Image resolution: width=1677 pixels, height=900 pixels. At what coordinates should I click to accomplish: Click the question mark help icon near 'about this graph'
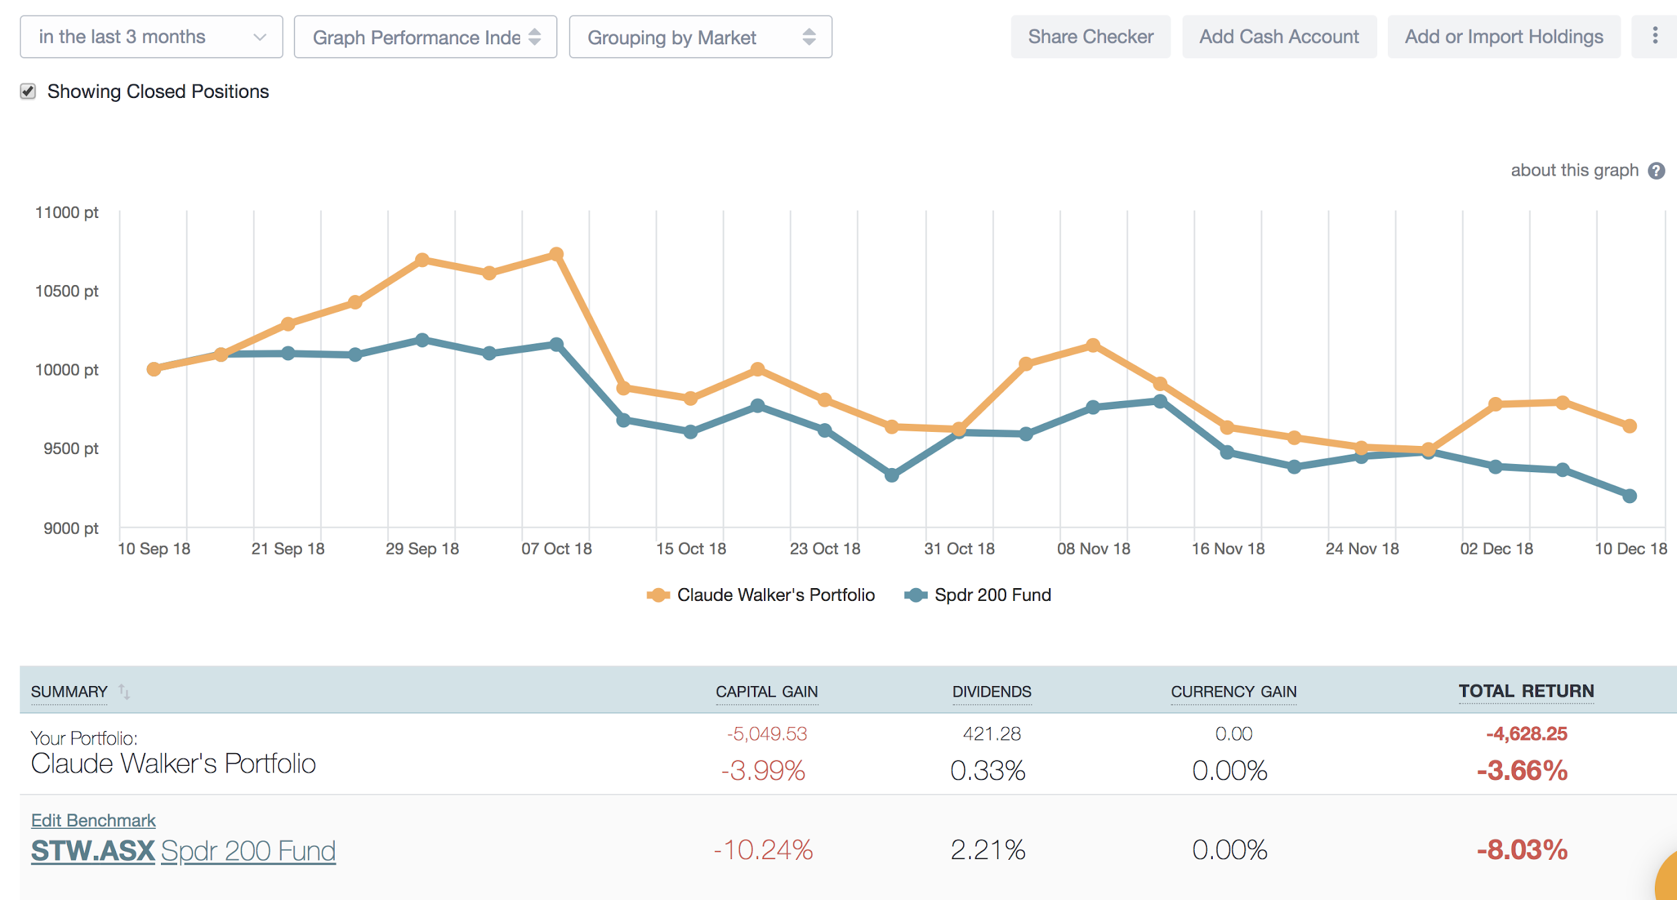coord(1657,170)
